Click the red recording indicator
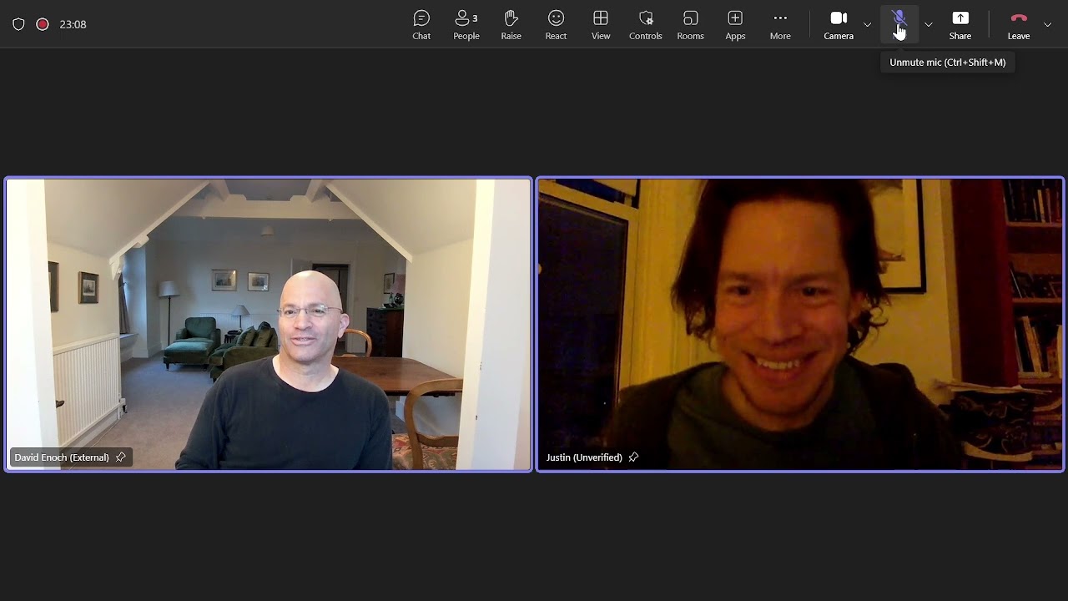Viewport: 1068px width, 601px height. click(43, 24)
